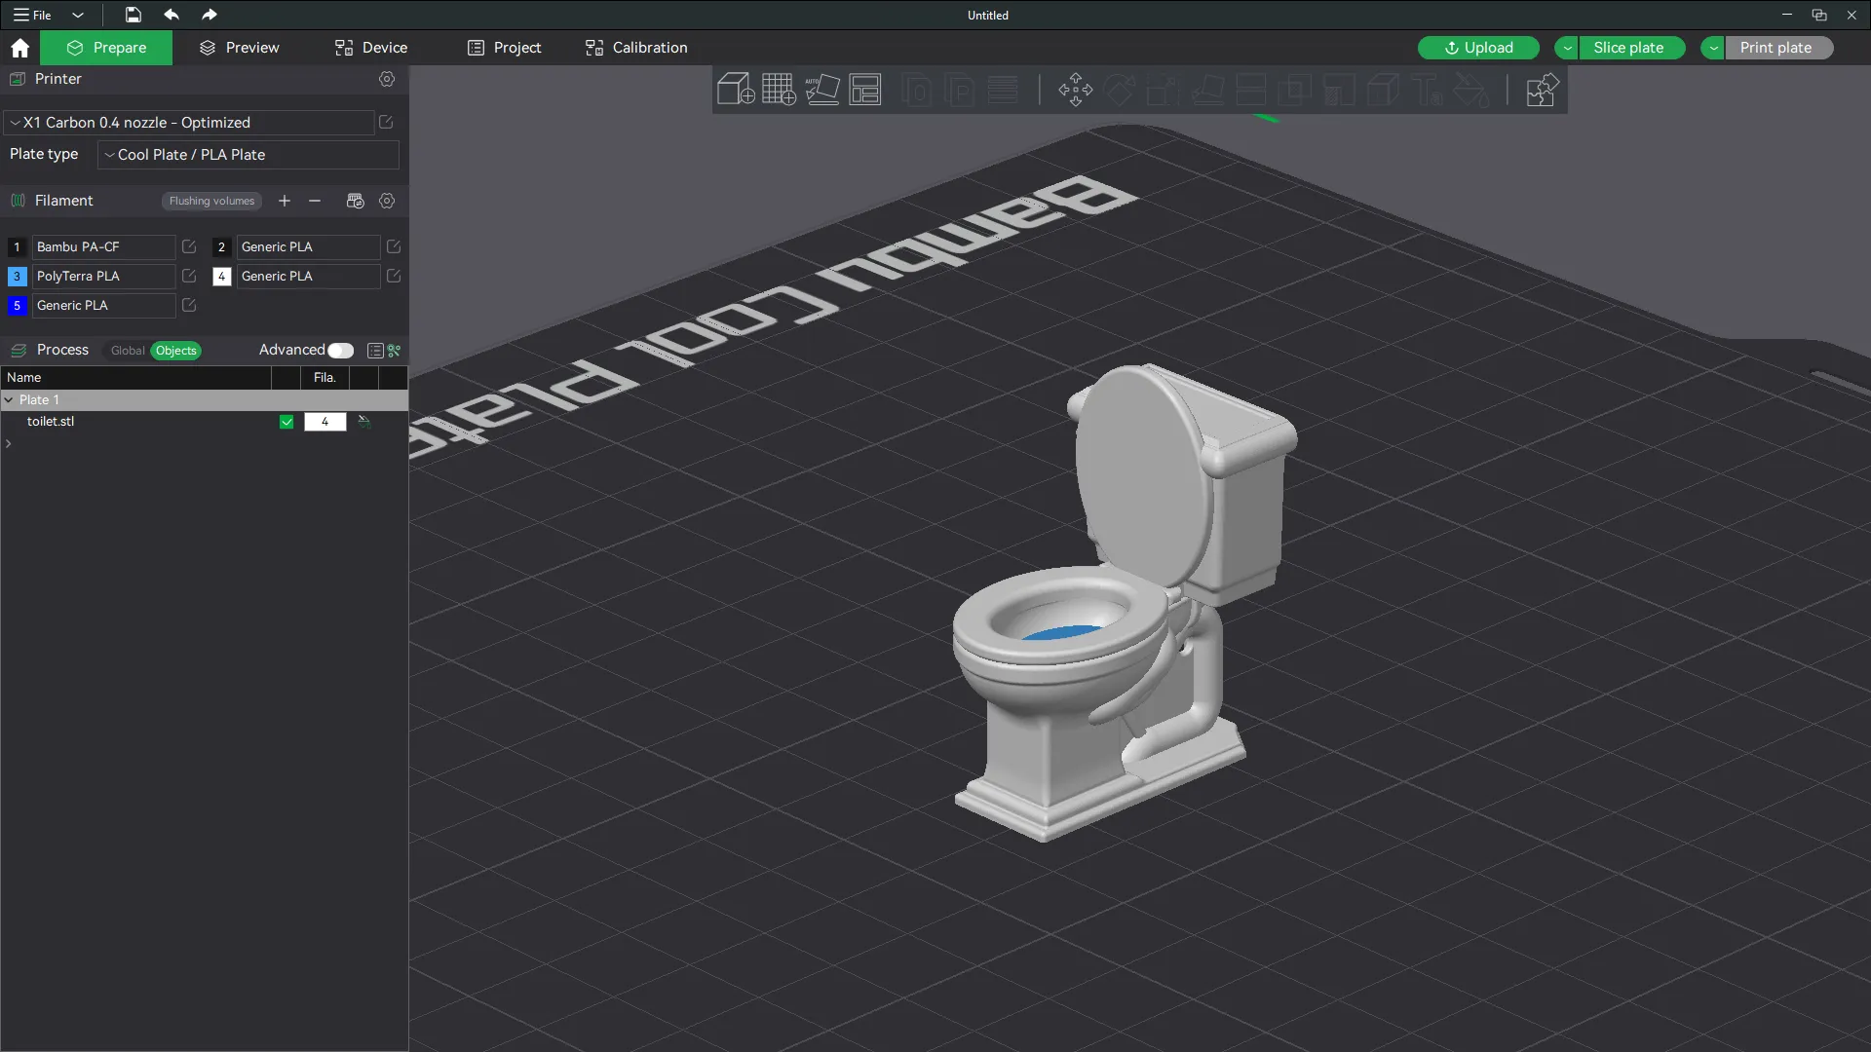
Task: Open the Text tool
Action: (1428, 90)
